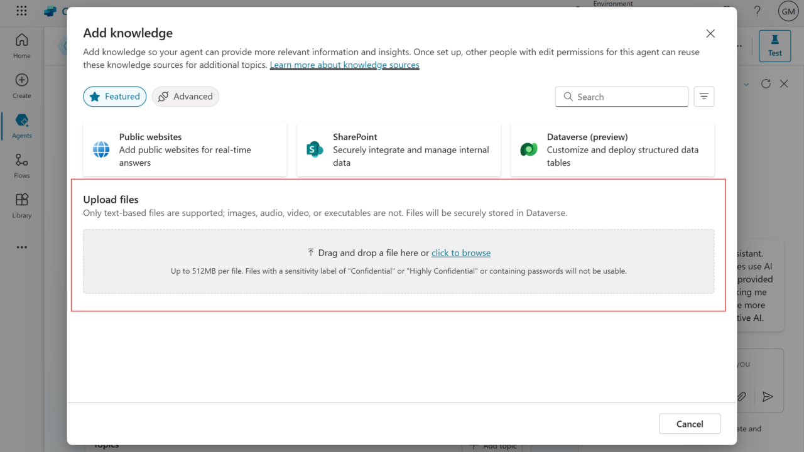The height and width of the screenshot is (452, 804).
Task: Choose the Dataverse (preview) knowledge source
Action: tap(612, 149)
